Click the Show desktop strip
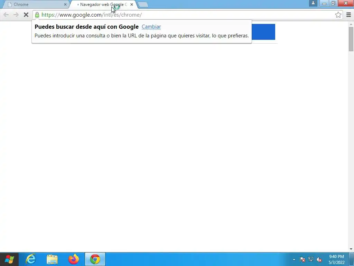This screenshot has width=354, height=266. click(352, 259)
